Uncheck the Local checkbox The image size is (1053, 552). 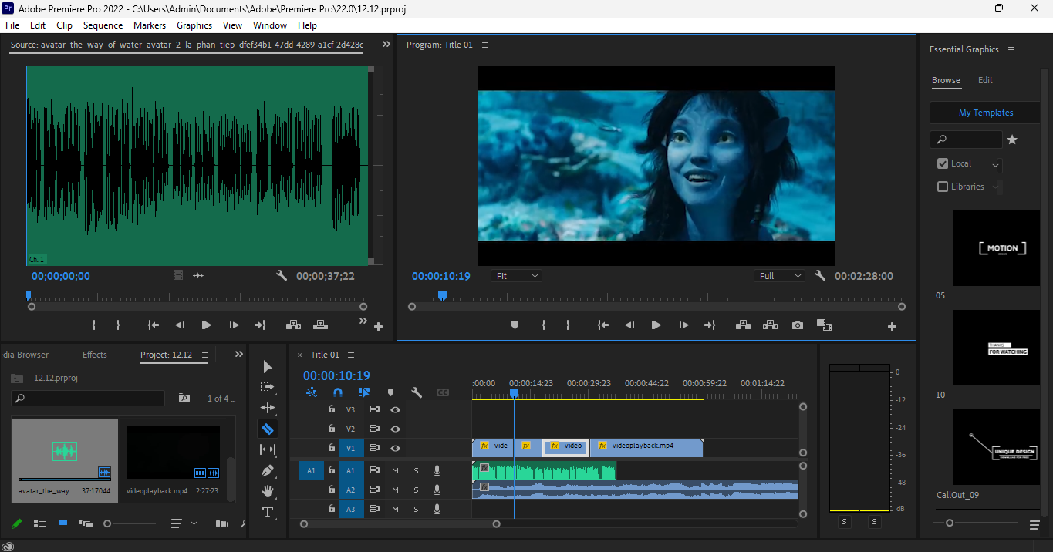click(x=942, y=163)
